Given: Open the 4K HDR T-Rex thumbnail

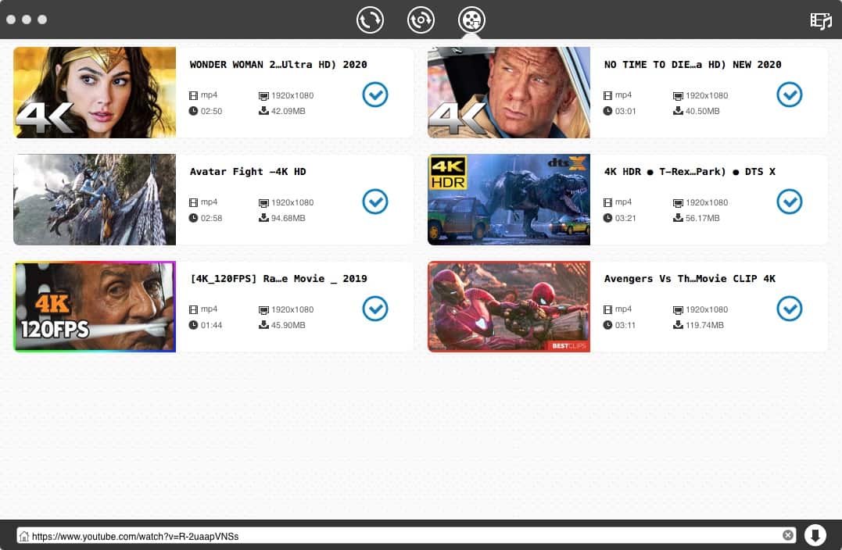Looking at the screenshot, I should [508, 200].
